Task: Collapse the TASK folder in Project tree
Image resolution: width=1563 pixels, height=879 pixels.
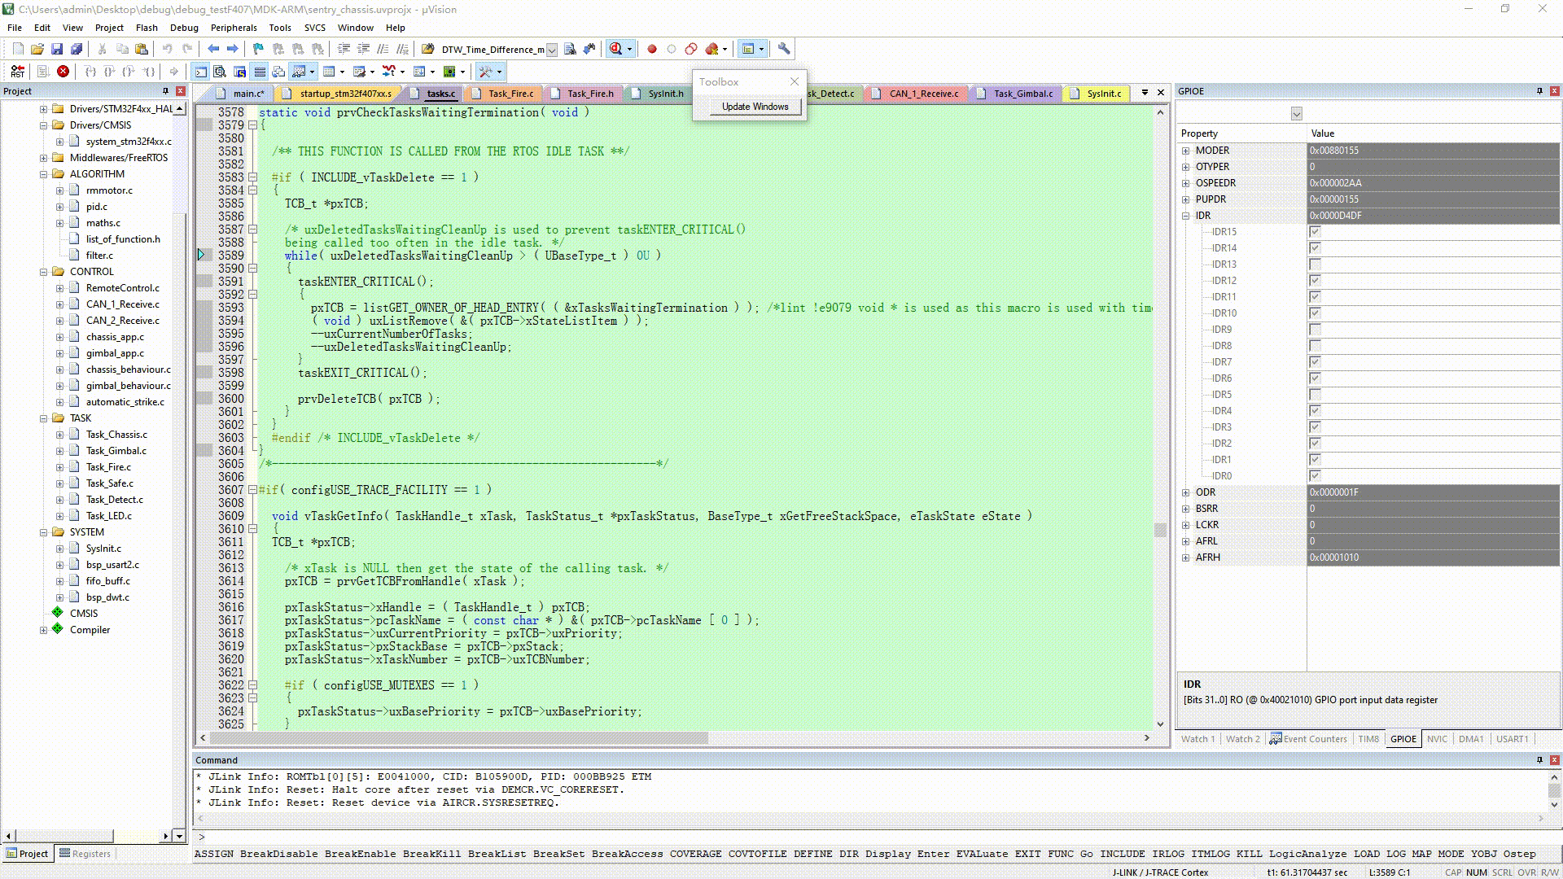Action: coord(44,418)
